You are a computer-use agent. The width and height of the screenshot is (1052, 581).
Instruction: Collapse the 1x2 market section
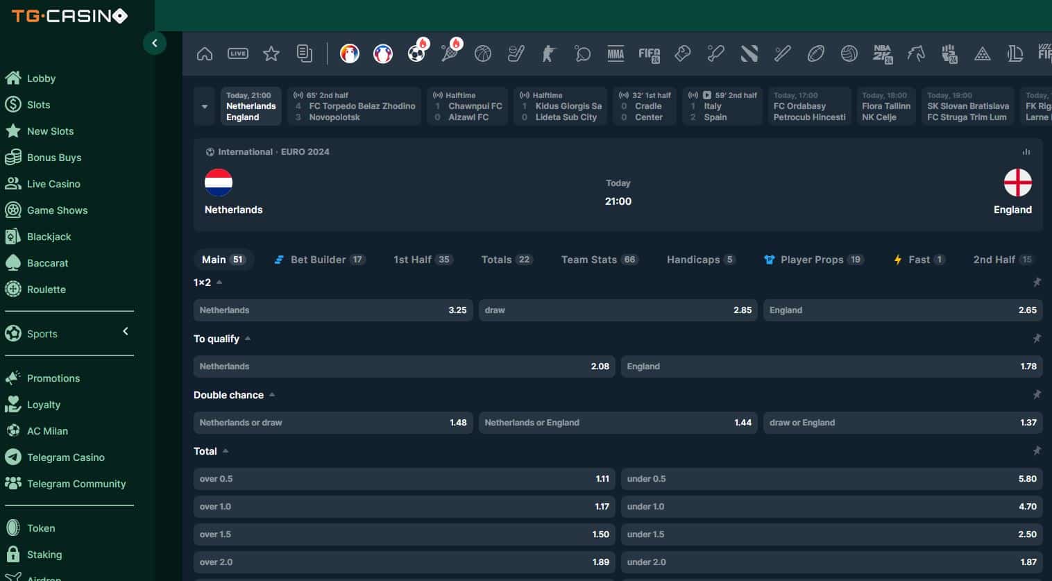point(219,283)
